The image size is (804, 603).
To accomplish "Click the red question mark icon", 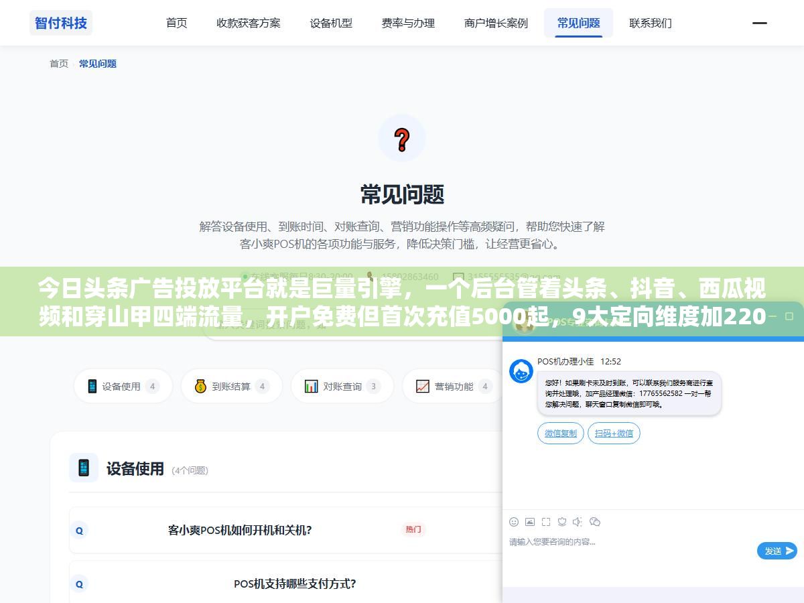I will tap(402, 139).
